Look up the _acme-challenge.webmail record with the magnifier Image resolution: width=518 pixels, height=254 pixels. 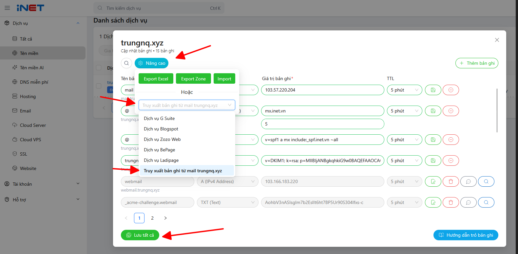pos(486,202)
